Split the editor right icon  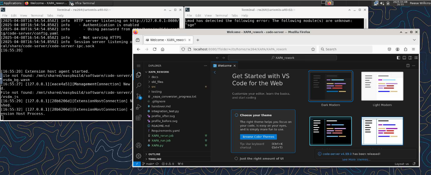coord(408,66)
